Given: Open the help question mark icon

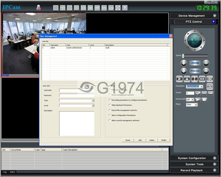Looking at the screenshot, I should (125, 8).
